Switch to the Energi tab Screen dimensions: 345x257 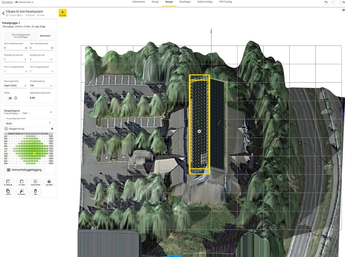point(155,2)
